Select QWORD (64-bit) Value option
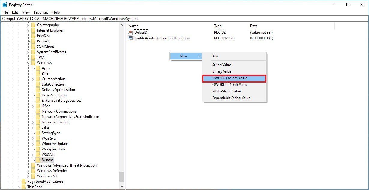Image resolution: width=369 pixels, height=190 pixels. pyautogui.click(x=230, y=85)
